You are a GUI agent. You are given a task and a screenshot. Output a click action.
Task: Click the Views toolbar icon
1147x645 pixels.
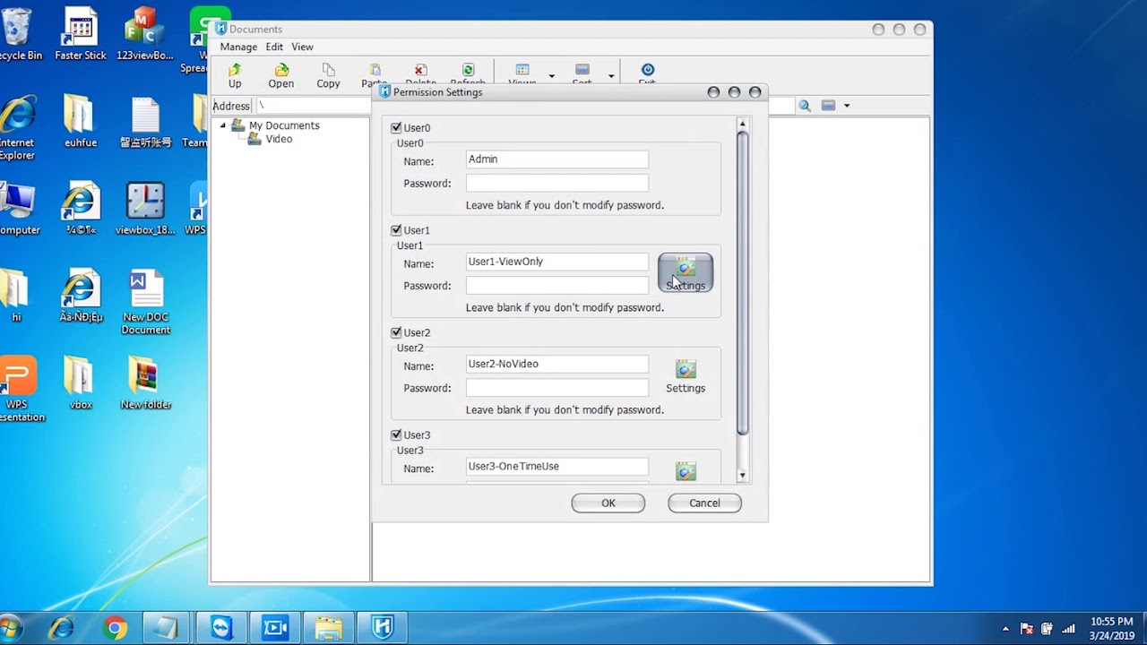tap(522, 74)
